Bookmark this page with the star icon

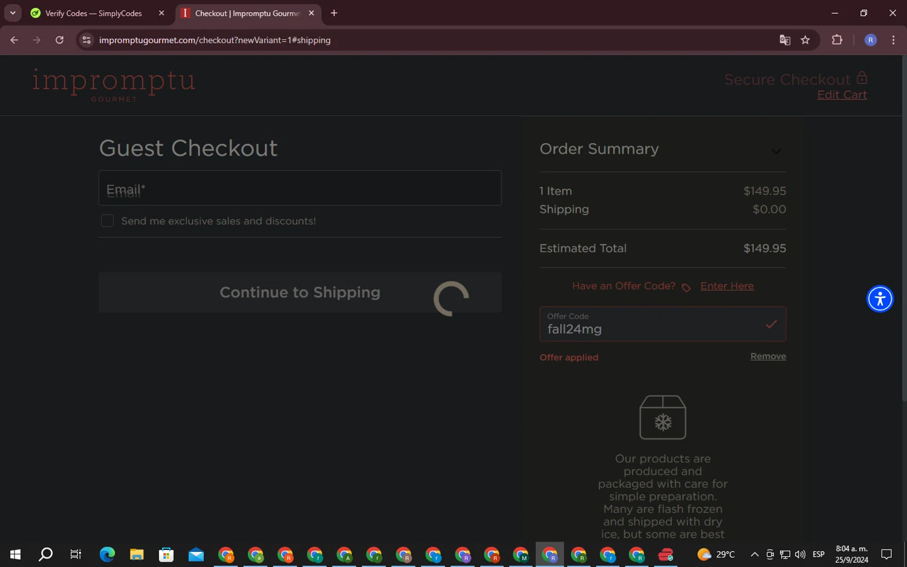805,40
